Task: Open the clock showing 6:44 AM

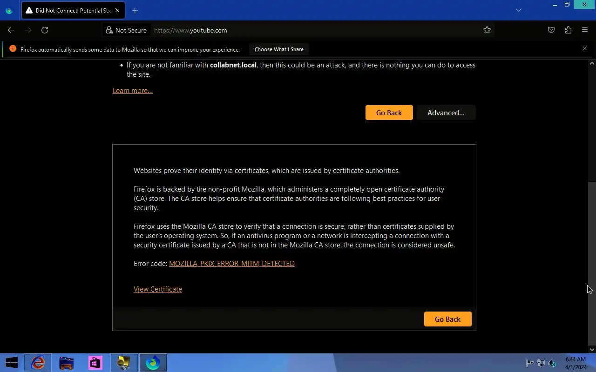Action: click(x=576, y=363)
